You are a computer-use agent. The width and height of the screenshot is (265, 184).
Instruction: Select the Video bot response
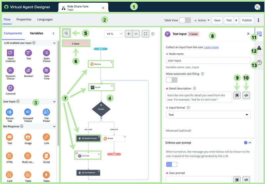point(46,174)
